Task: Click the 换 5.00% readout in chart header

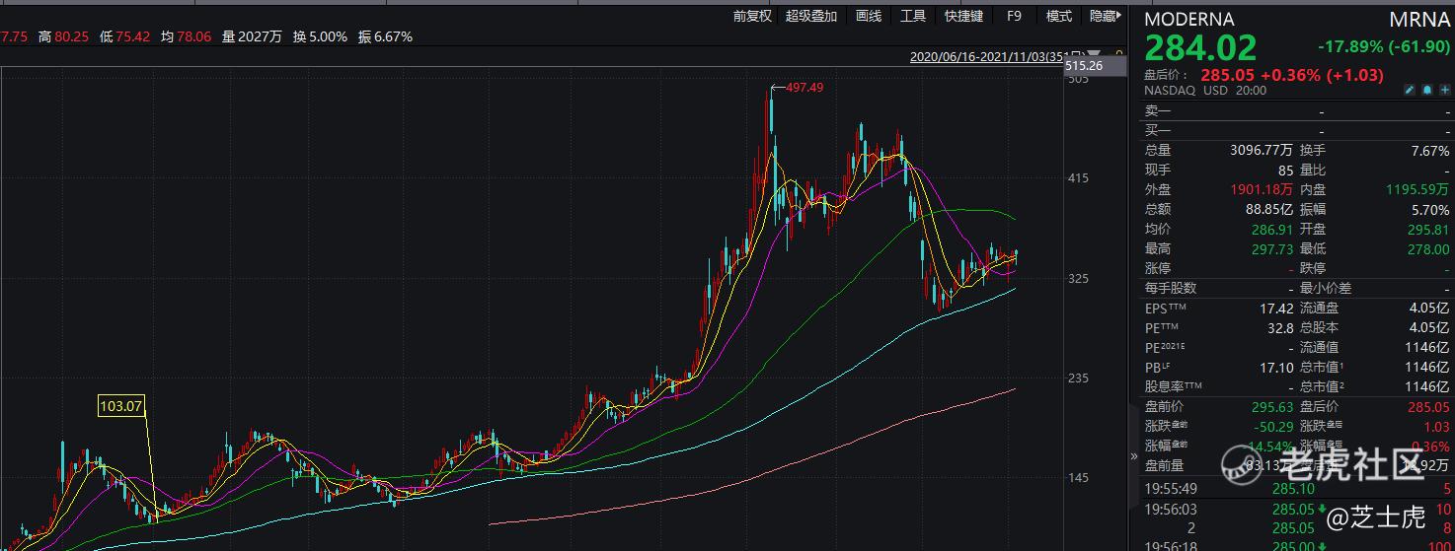Action: [x=320, y=36]
